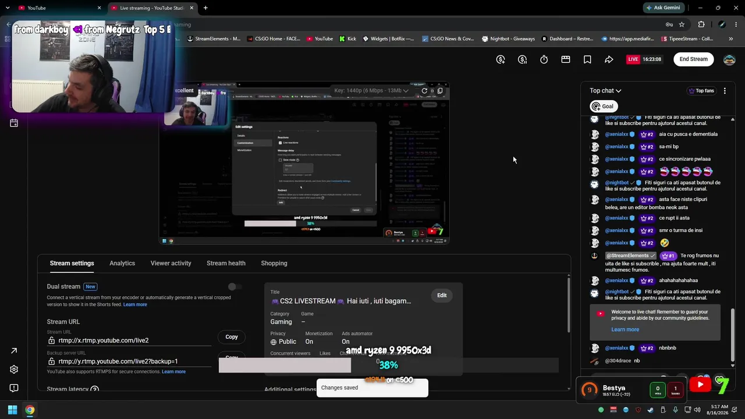This screenshot has width=745, height=419.
Task: Open the chat three-dot options menu
Action: click(x=725, y=91)
